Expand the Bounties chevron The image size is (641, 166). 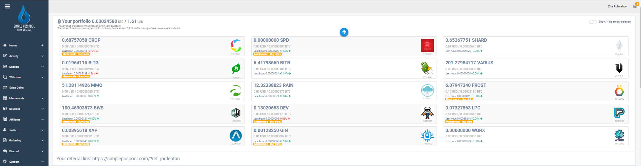pos(42,109)
